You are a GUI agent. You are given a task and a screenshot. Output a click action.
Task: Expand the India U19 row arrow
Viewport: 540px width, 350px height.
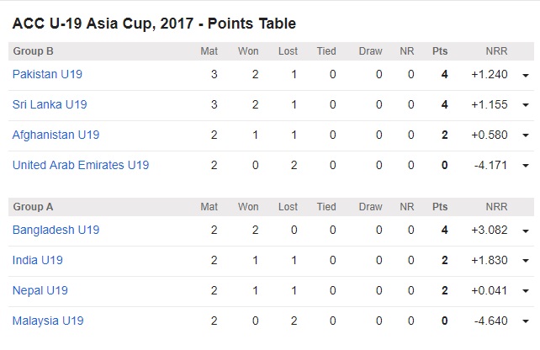(526, 261)
